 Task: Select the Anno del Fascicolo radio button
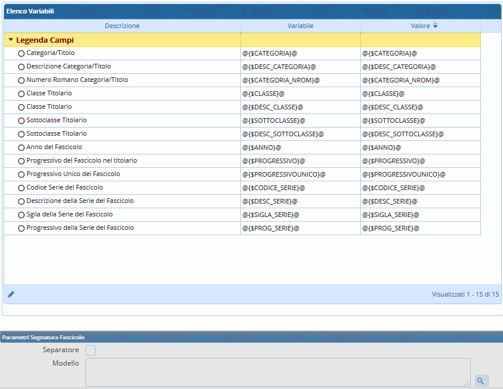point(22,147)
